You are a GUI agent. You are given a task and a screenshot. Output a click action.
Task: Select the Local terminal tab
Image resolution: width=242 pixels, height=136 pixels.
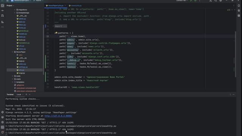19,94
